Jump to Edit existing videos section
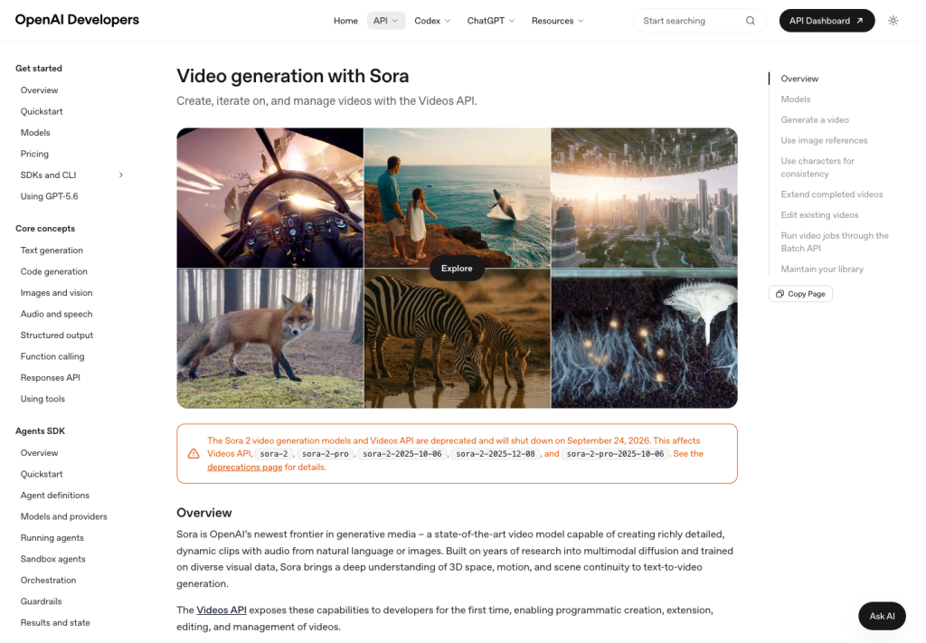This screenshot has width=926, height=643. [819, 215]
